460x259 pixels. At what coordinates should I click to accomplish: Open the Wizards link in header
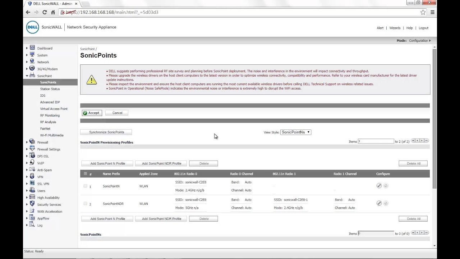click(395, 28)
